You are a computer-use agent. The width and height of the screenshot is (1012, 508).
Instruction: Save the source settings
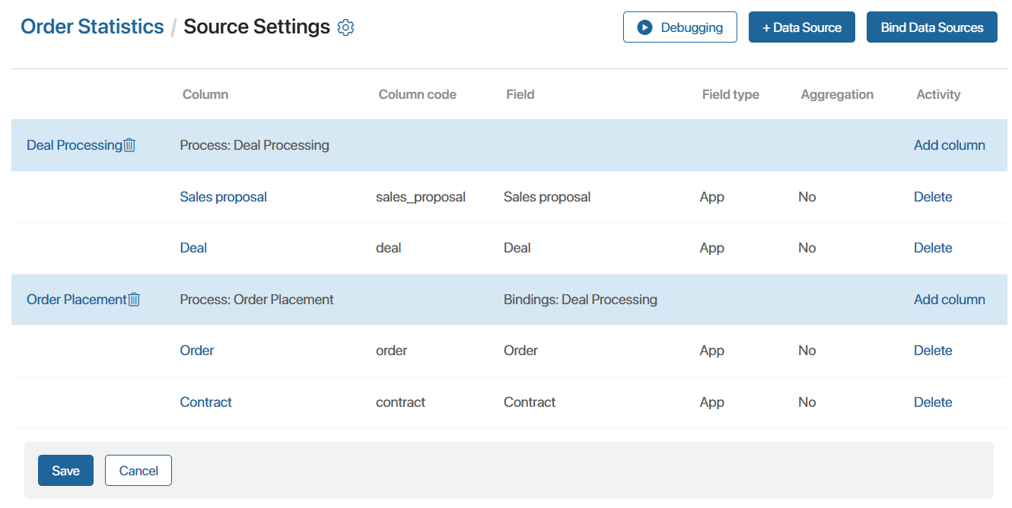click(65, 471)
